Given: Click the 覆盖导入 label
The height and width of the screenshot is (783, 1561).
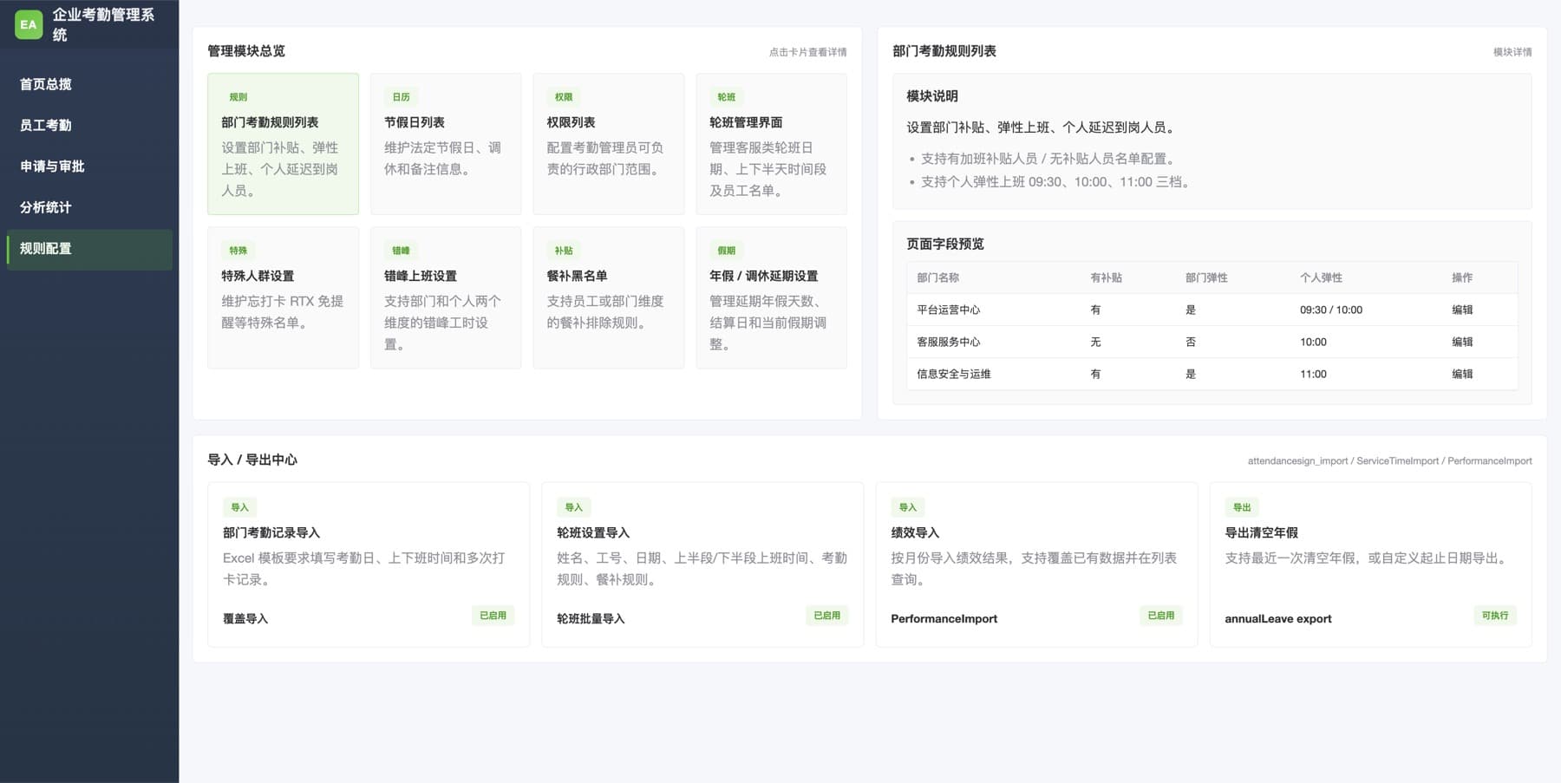Looking at the screenshot, I should tap(245, 618).
